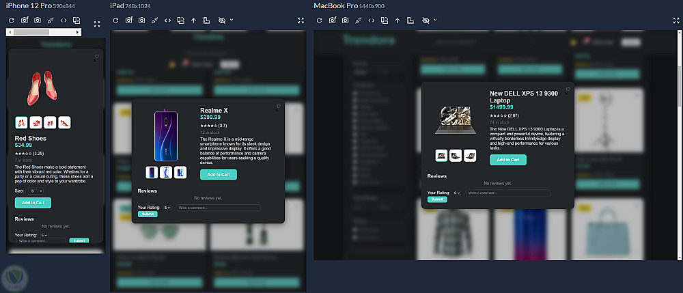The width and height of the screenshot is (683, 293).
Task: Favorite Realme X with the heart icon
Action: point(279,106)
